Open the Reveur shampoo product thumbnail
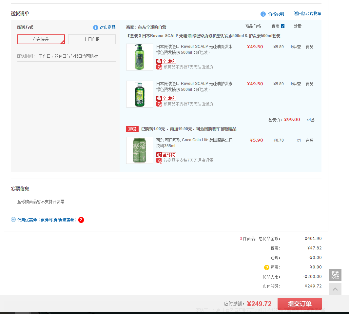Screen dimensions: 349x314 [140, 57]
